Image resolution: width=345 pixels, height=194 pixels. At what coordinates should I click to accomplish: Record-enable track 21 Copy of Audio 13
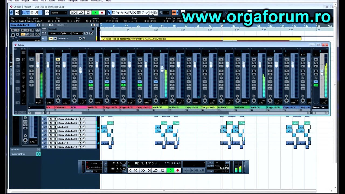pyautogui.click(x=80, y=119)
